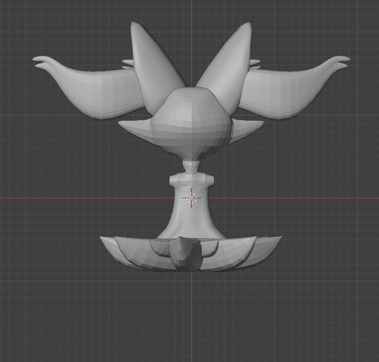Click the dark front petal on the base
379x362 pixels.
coord(185,254)
